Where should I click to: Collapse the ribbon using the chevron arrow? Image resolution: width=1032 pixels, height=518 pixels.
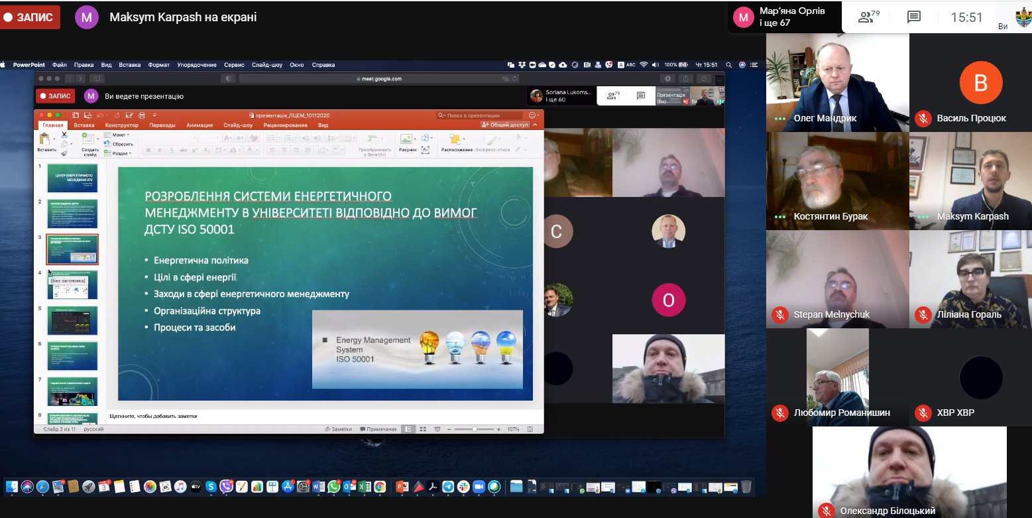(537, 125)
